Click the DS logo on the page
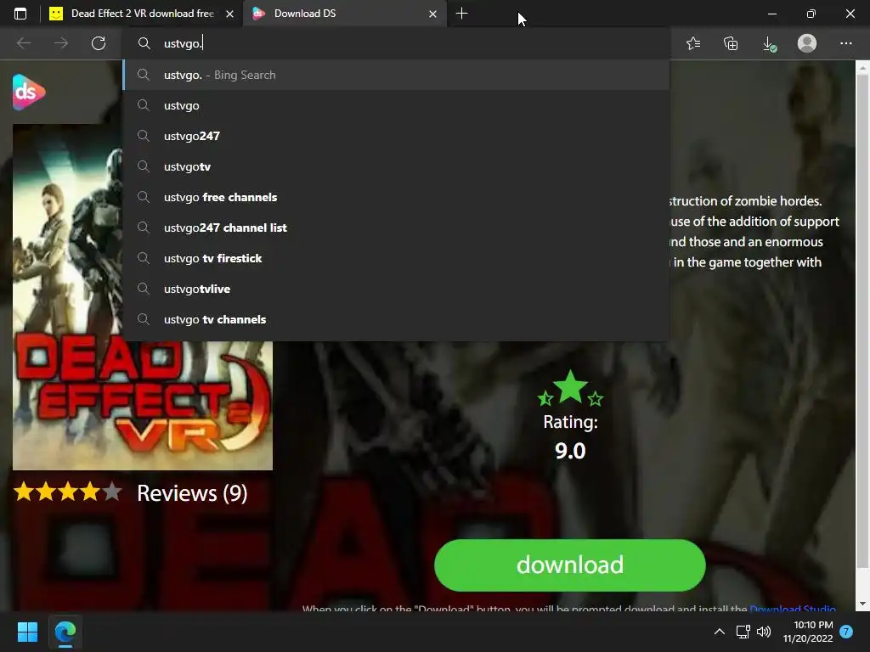This screenshot has width=870, height=652. 28,92
